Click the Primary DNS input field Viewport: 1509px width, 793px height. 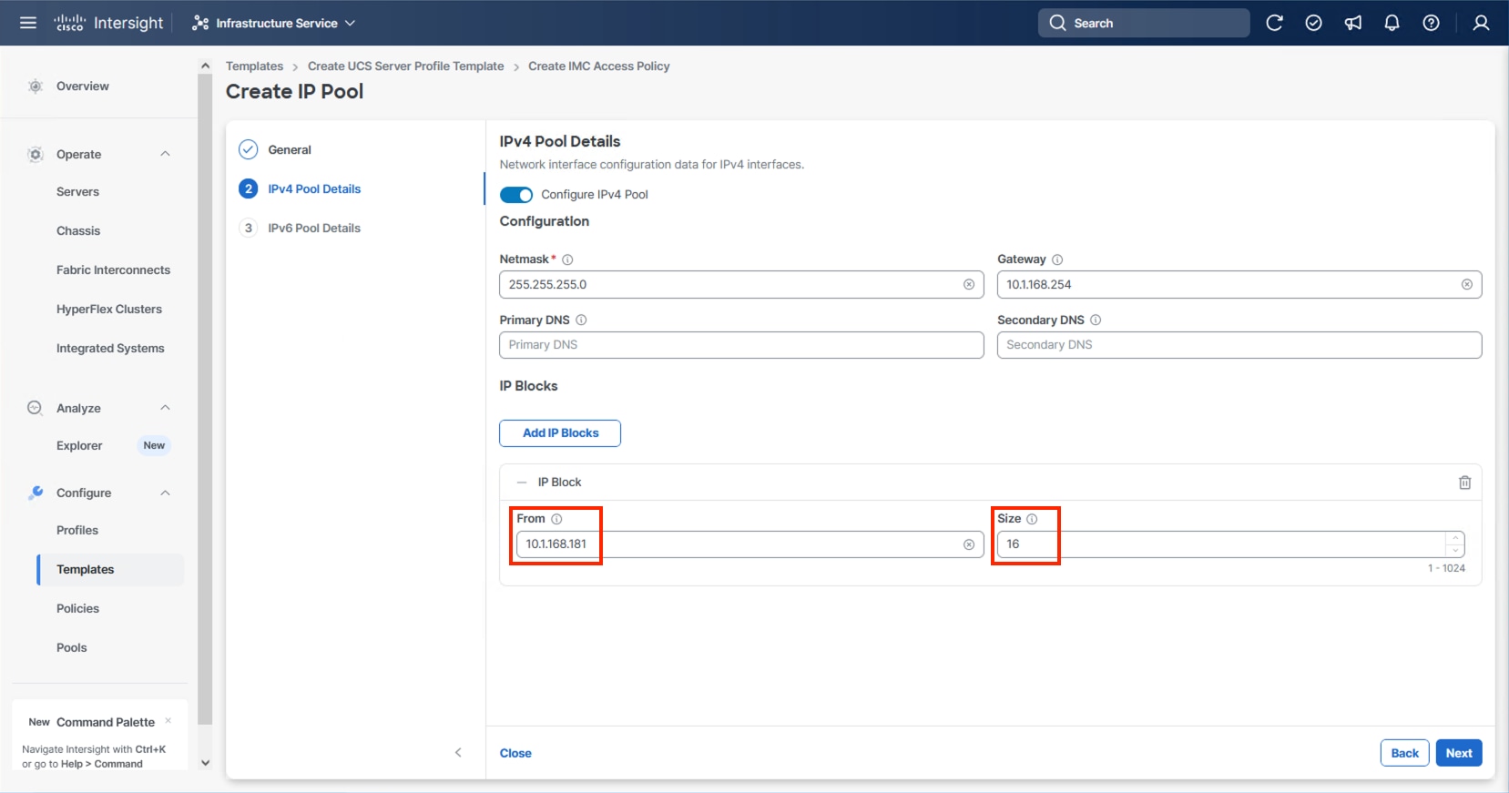(x=741, y=345)
